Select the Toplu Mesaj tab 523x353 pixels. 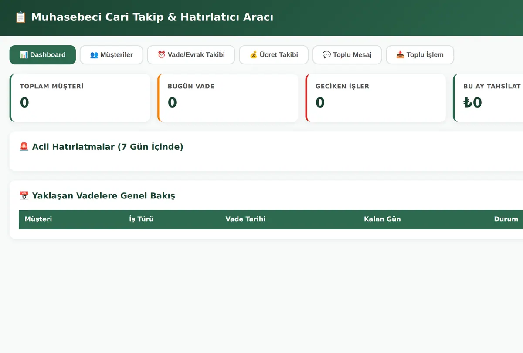click(347, 55)
